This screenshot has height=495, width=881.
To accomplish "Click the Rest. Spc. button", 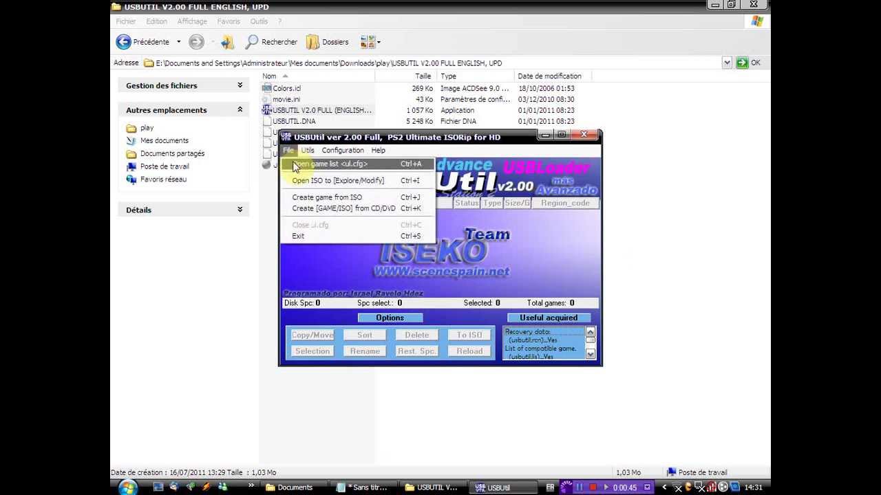I will click(x=417, y=351).
